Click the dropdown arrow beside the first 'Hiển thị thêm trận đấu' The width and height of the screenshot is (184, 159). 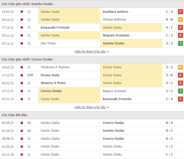(108, 52)
